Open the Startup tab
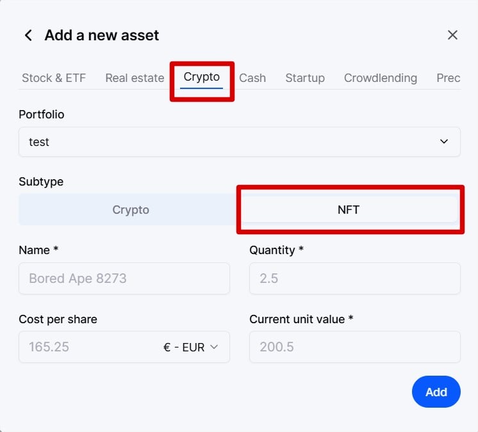478x432 pixels. click(305, 78)
